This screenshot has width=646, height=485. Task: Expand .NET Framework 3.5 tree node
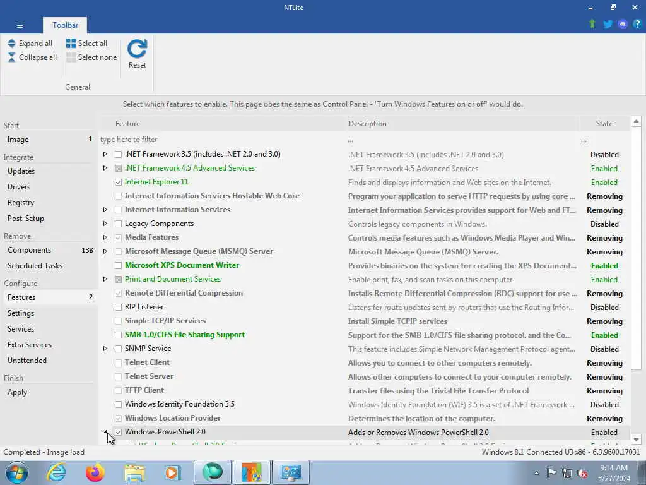coord(105,154)
